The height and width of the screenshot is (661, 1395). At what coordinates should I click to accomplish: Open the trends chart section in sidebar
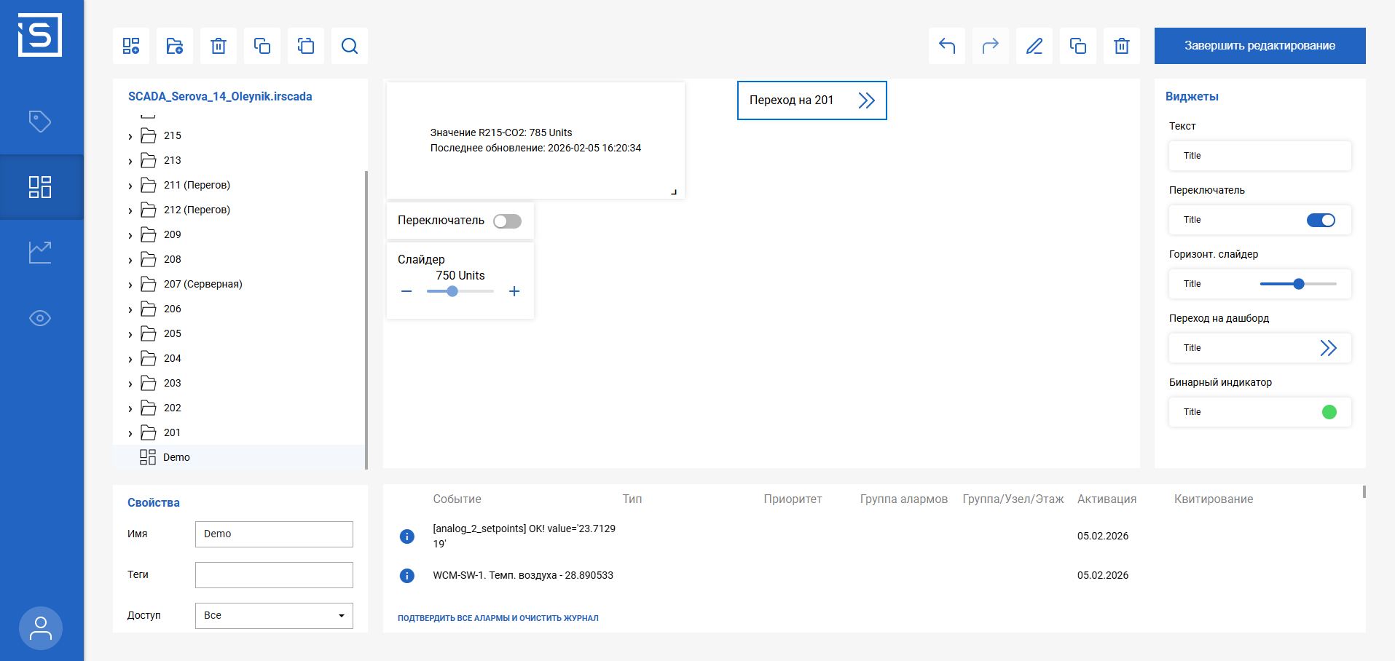(40, 253)
